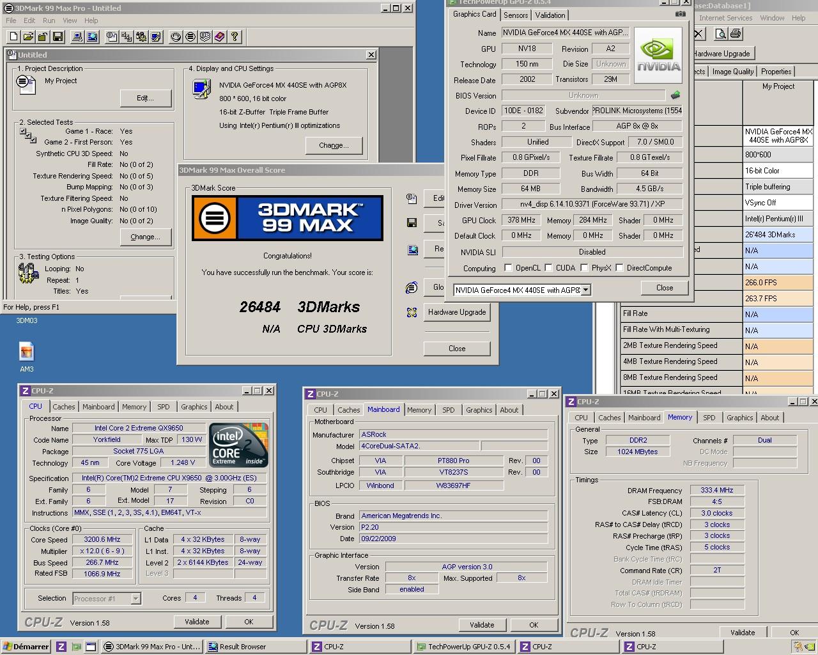The image size is (818, 655).
Task: Click the Selected Tests checkboxes icon
Action: pyautogui.click(x=28, y=136)
